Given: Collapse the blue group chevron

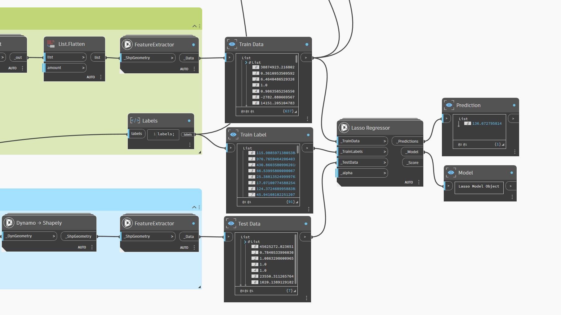Looking at the screenshot, I should point(194,207).
